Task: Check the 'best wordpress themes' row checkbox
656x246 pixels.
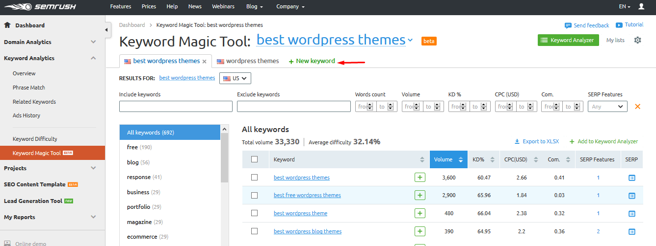Action: pyautogui.click(x=254, y=178)
